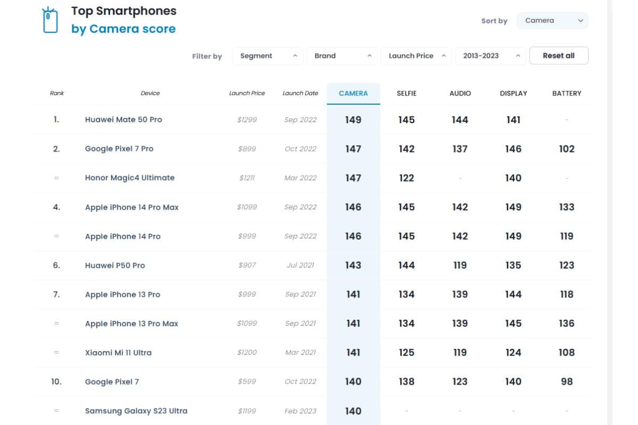638x425 pixels.
Task: Click the $599 launch price value
Action: pyautogui.click(x=247, y=382)
